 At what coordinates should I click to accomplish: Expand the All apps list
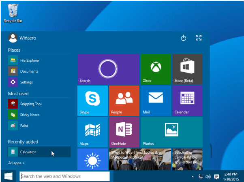click(x=16, y=163)
